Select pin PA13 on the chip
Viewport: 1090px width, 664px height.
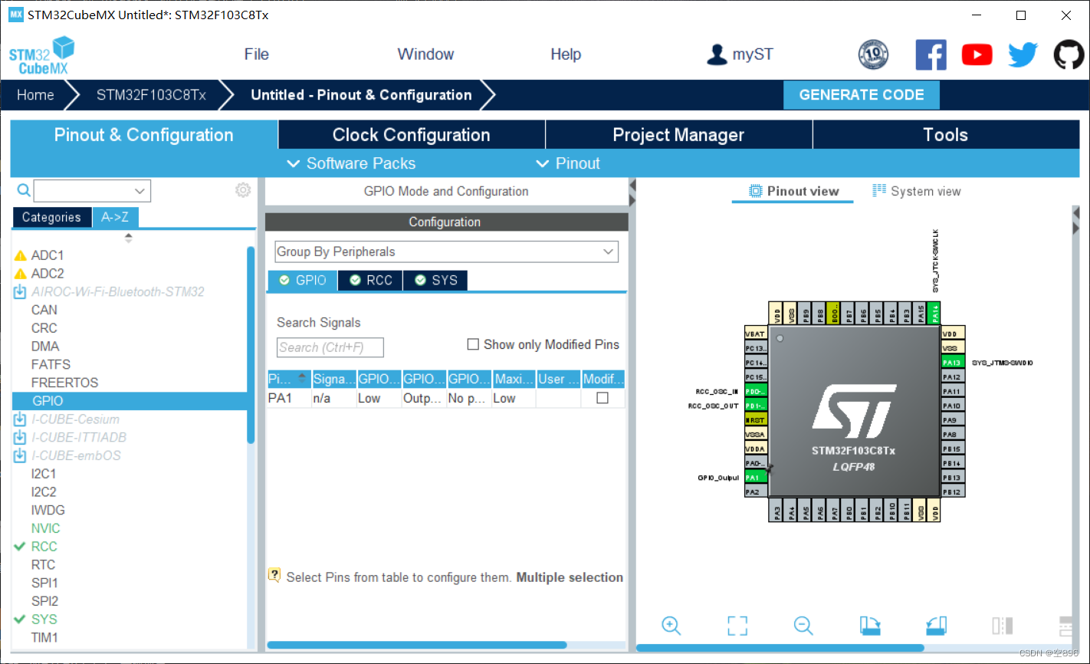[x=952, y=363]
